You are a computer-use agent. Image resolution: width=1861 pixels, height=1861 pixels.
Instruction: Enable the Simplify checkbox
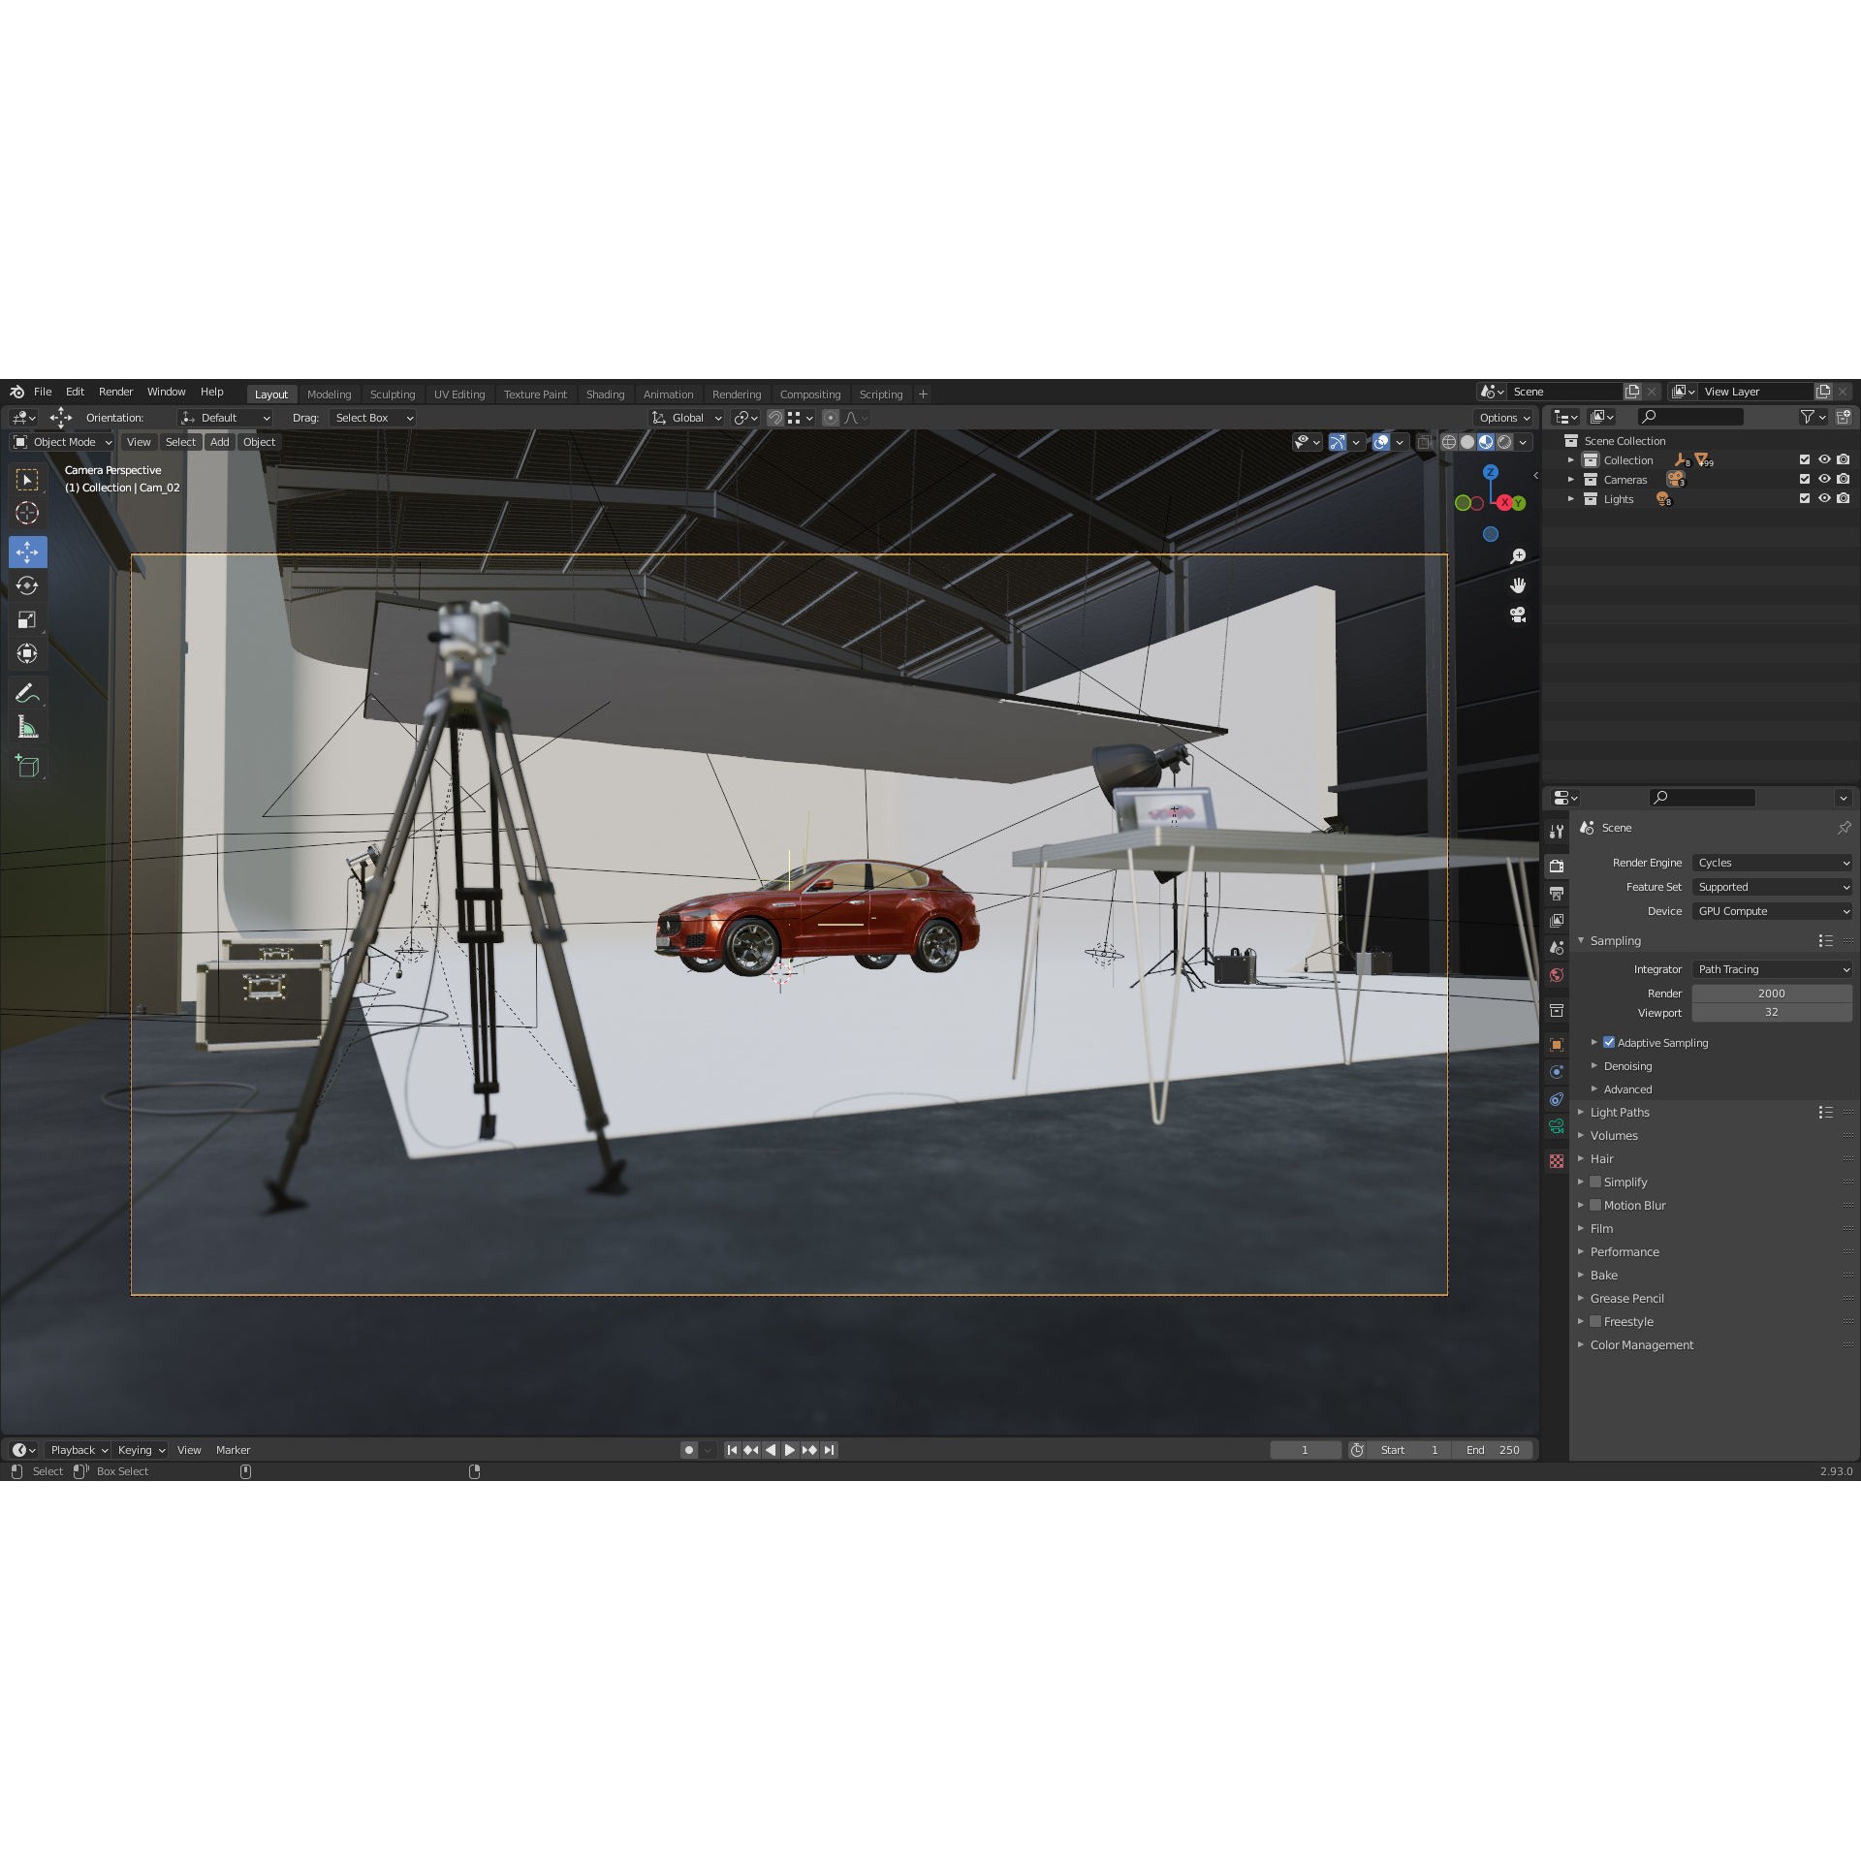click(x=1595, y=1182)
